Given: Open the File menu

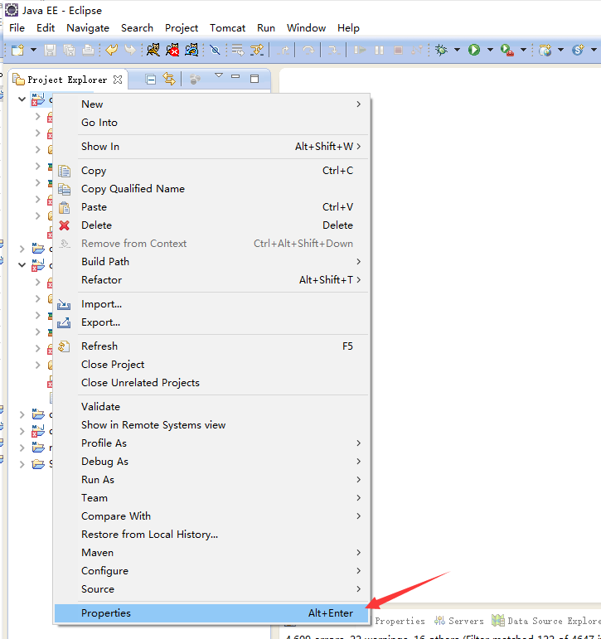Looking at the screenshot, I should (x=17, y=28).
